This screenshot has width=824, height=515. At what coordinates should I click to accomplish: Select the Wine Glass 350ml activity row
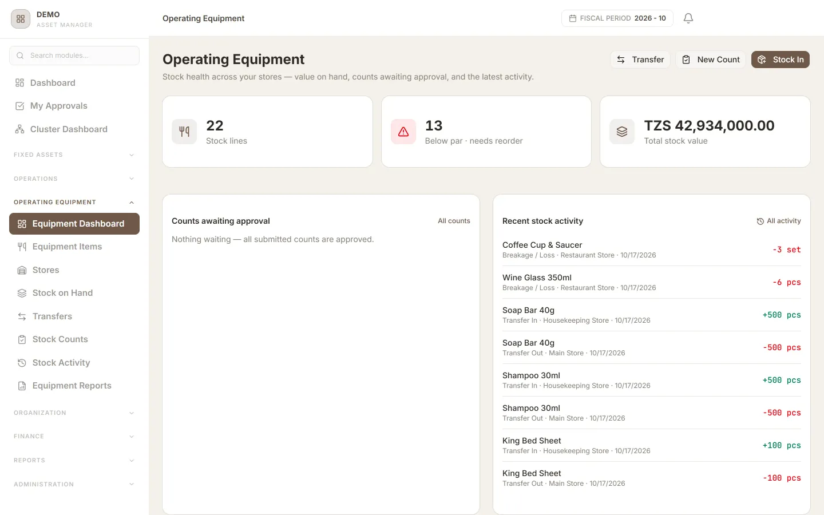652,282
